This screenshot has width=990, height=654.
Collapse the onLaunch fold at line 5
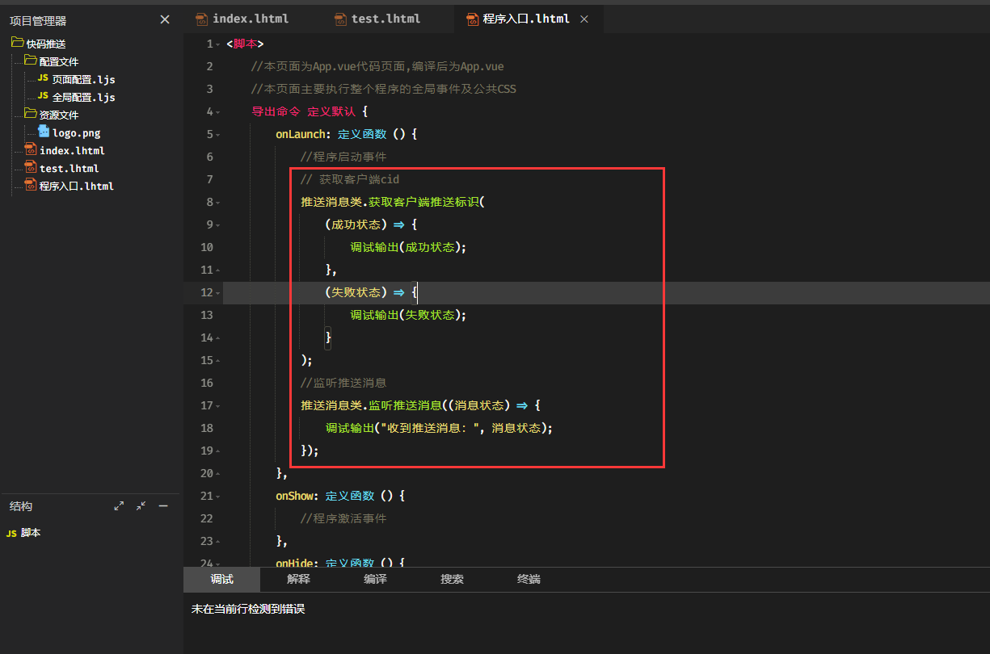[x=218, y=134]
